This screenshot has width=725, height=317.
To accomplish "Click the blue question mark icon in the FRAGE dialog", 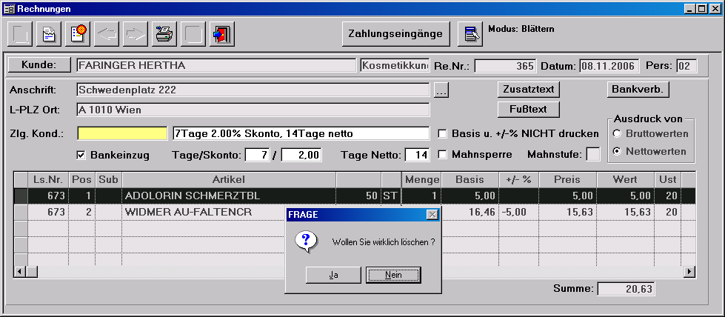I will (x=306, y=242).
